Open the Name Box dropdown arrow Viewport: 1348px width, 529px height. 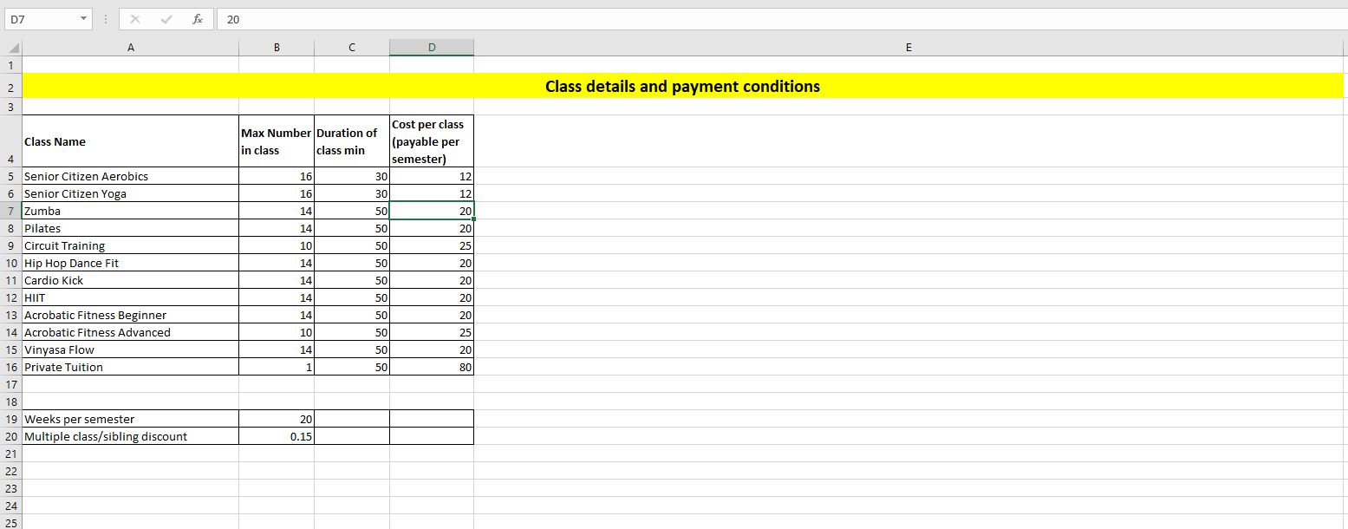pyautogui.click(x=82, y=19)
